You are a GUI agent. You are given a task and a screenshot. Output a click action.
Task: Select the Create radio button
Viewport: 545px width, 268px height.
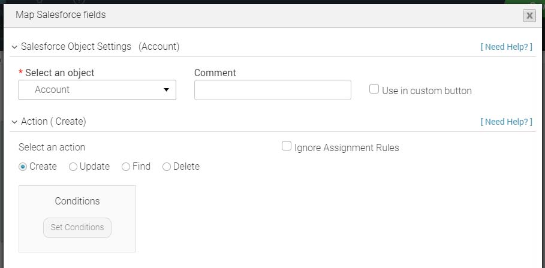tap(23, 167)
